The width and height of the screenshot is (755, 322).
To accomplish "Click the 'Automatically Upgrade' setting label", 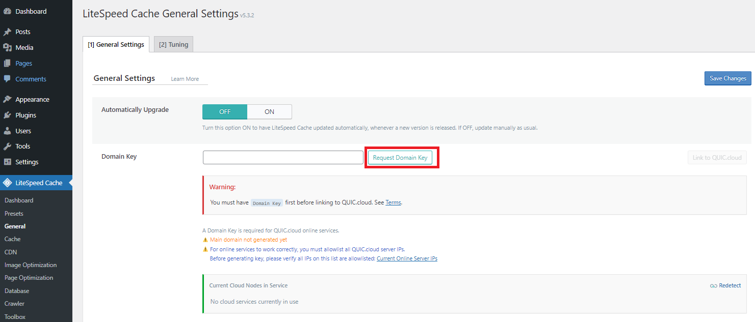I will (x=135, y=109).
